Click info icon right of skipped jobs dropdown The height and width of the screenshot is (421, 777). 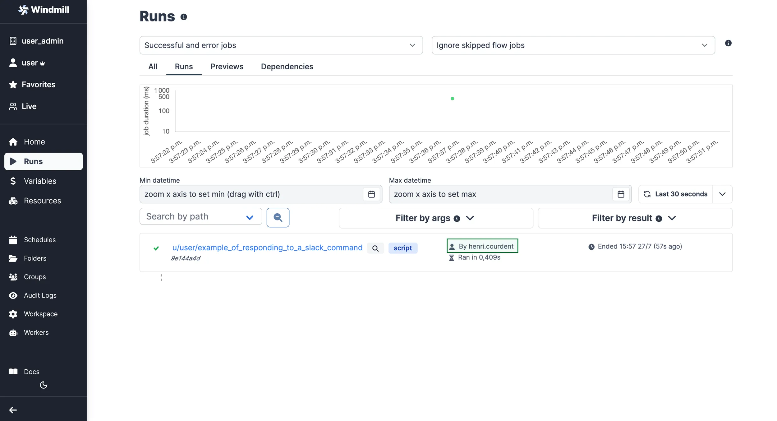pyautogui.click(x=728, y=43)
